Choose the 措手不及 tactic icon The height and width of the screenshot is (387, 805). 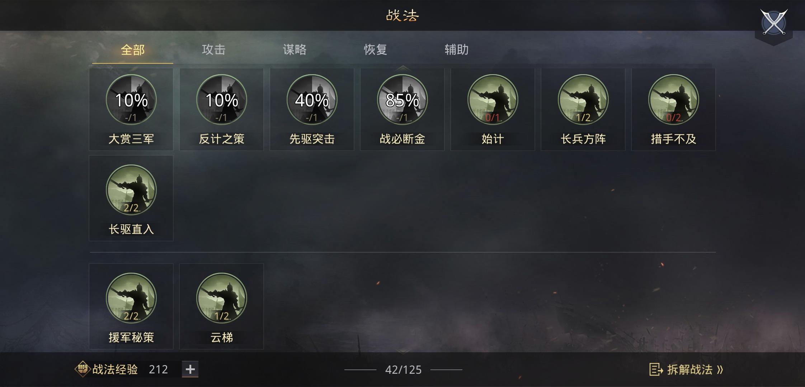pyautogui.click(x=673, y=100)
